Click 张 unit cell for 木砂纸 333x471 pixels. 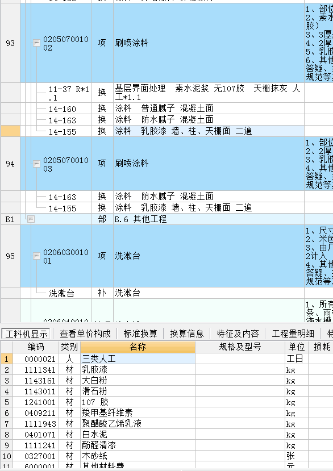tap(296, 456)
